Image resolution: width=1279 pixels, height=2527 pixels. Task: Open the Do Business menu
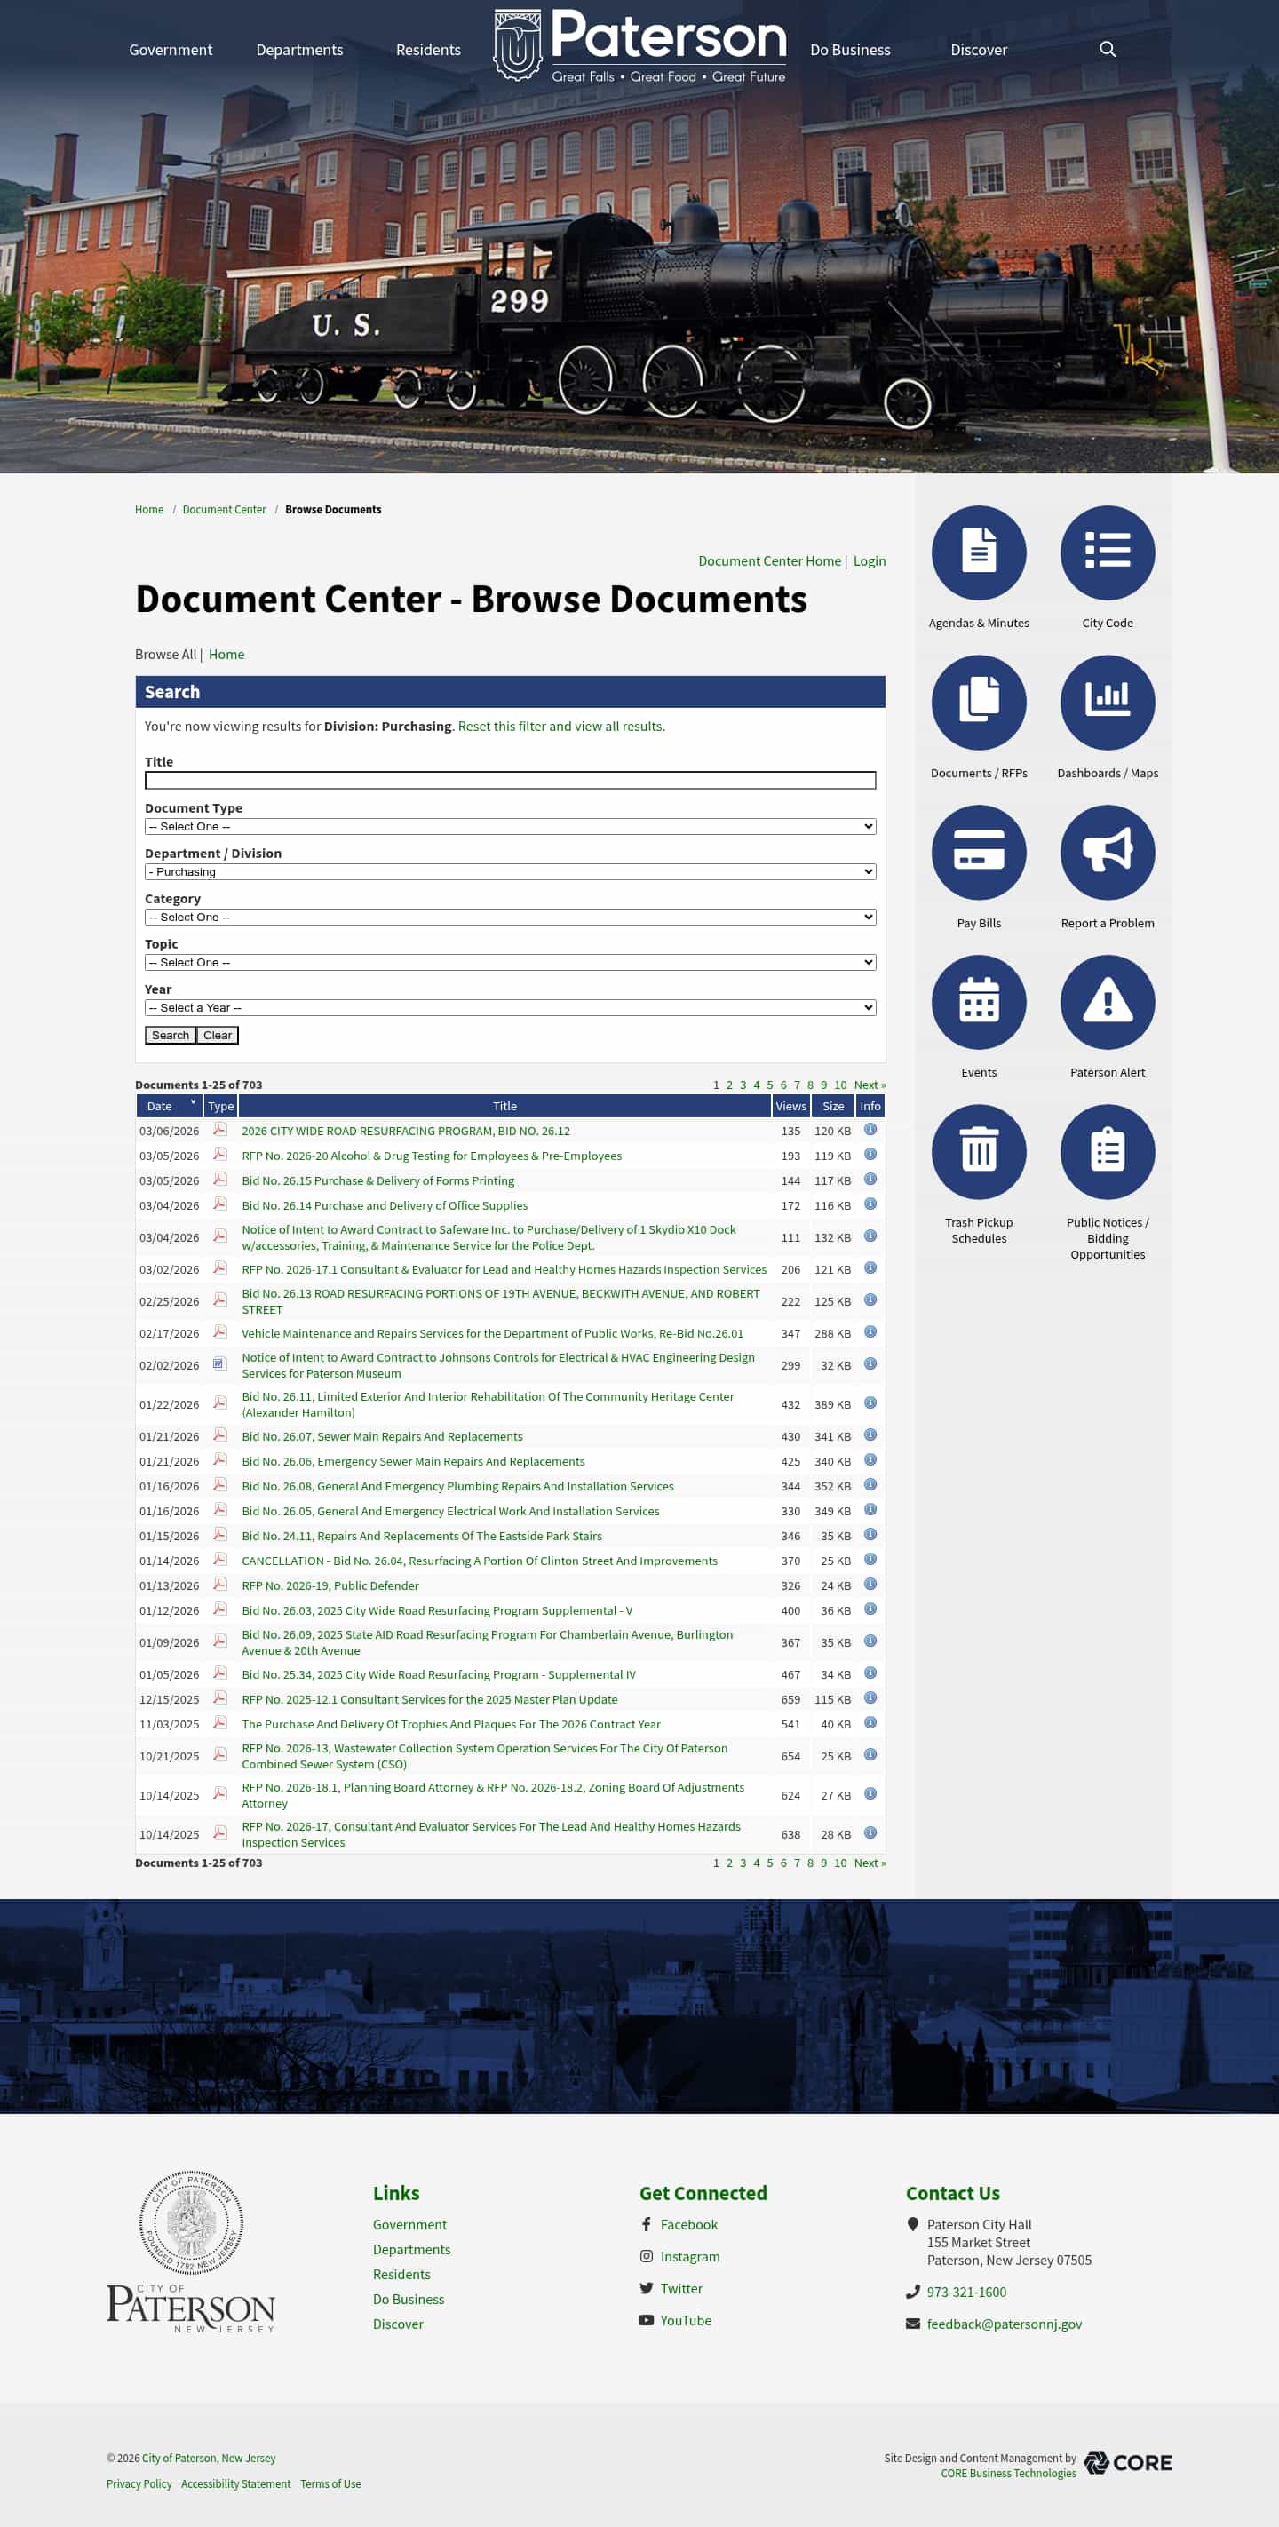click(849, 50)
